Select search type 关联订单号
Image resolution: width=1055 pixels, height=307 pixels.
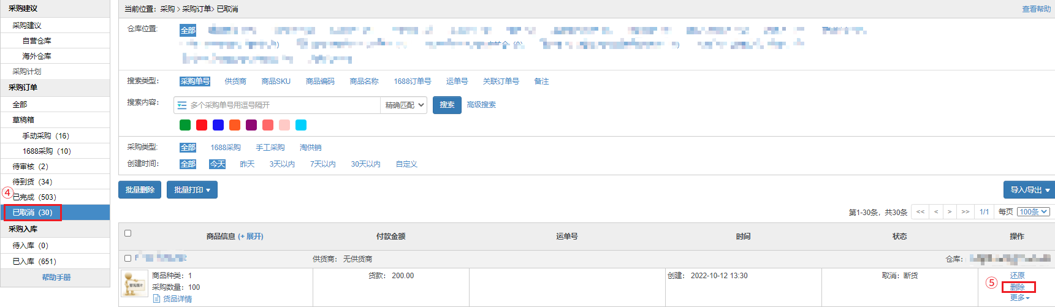tap(501, 81)
